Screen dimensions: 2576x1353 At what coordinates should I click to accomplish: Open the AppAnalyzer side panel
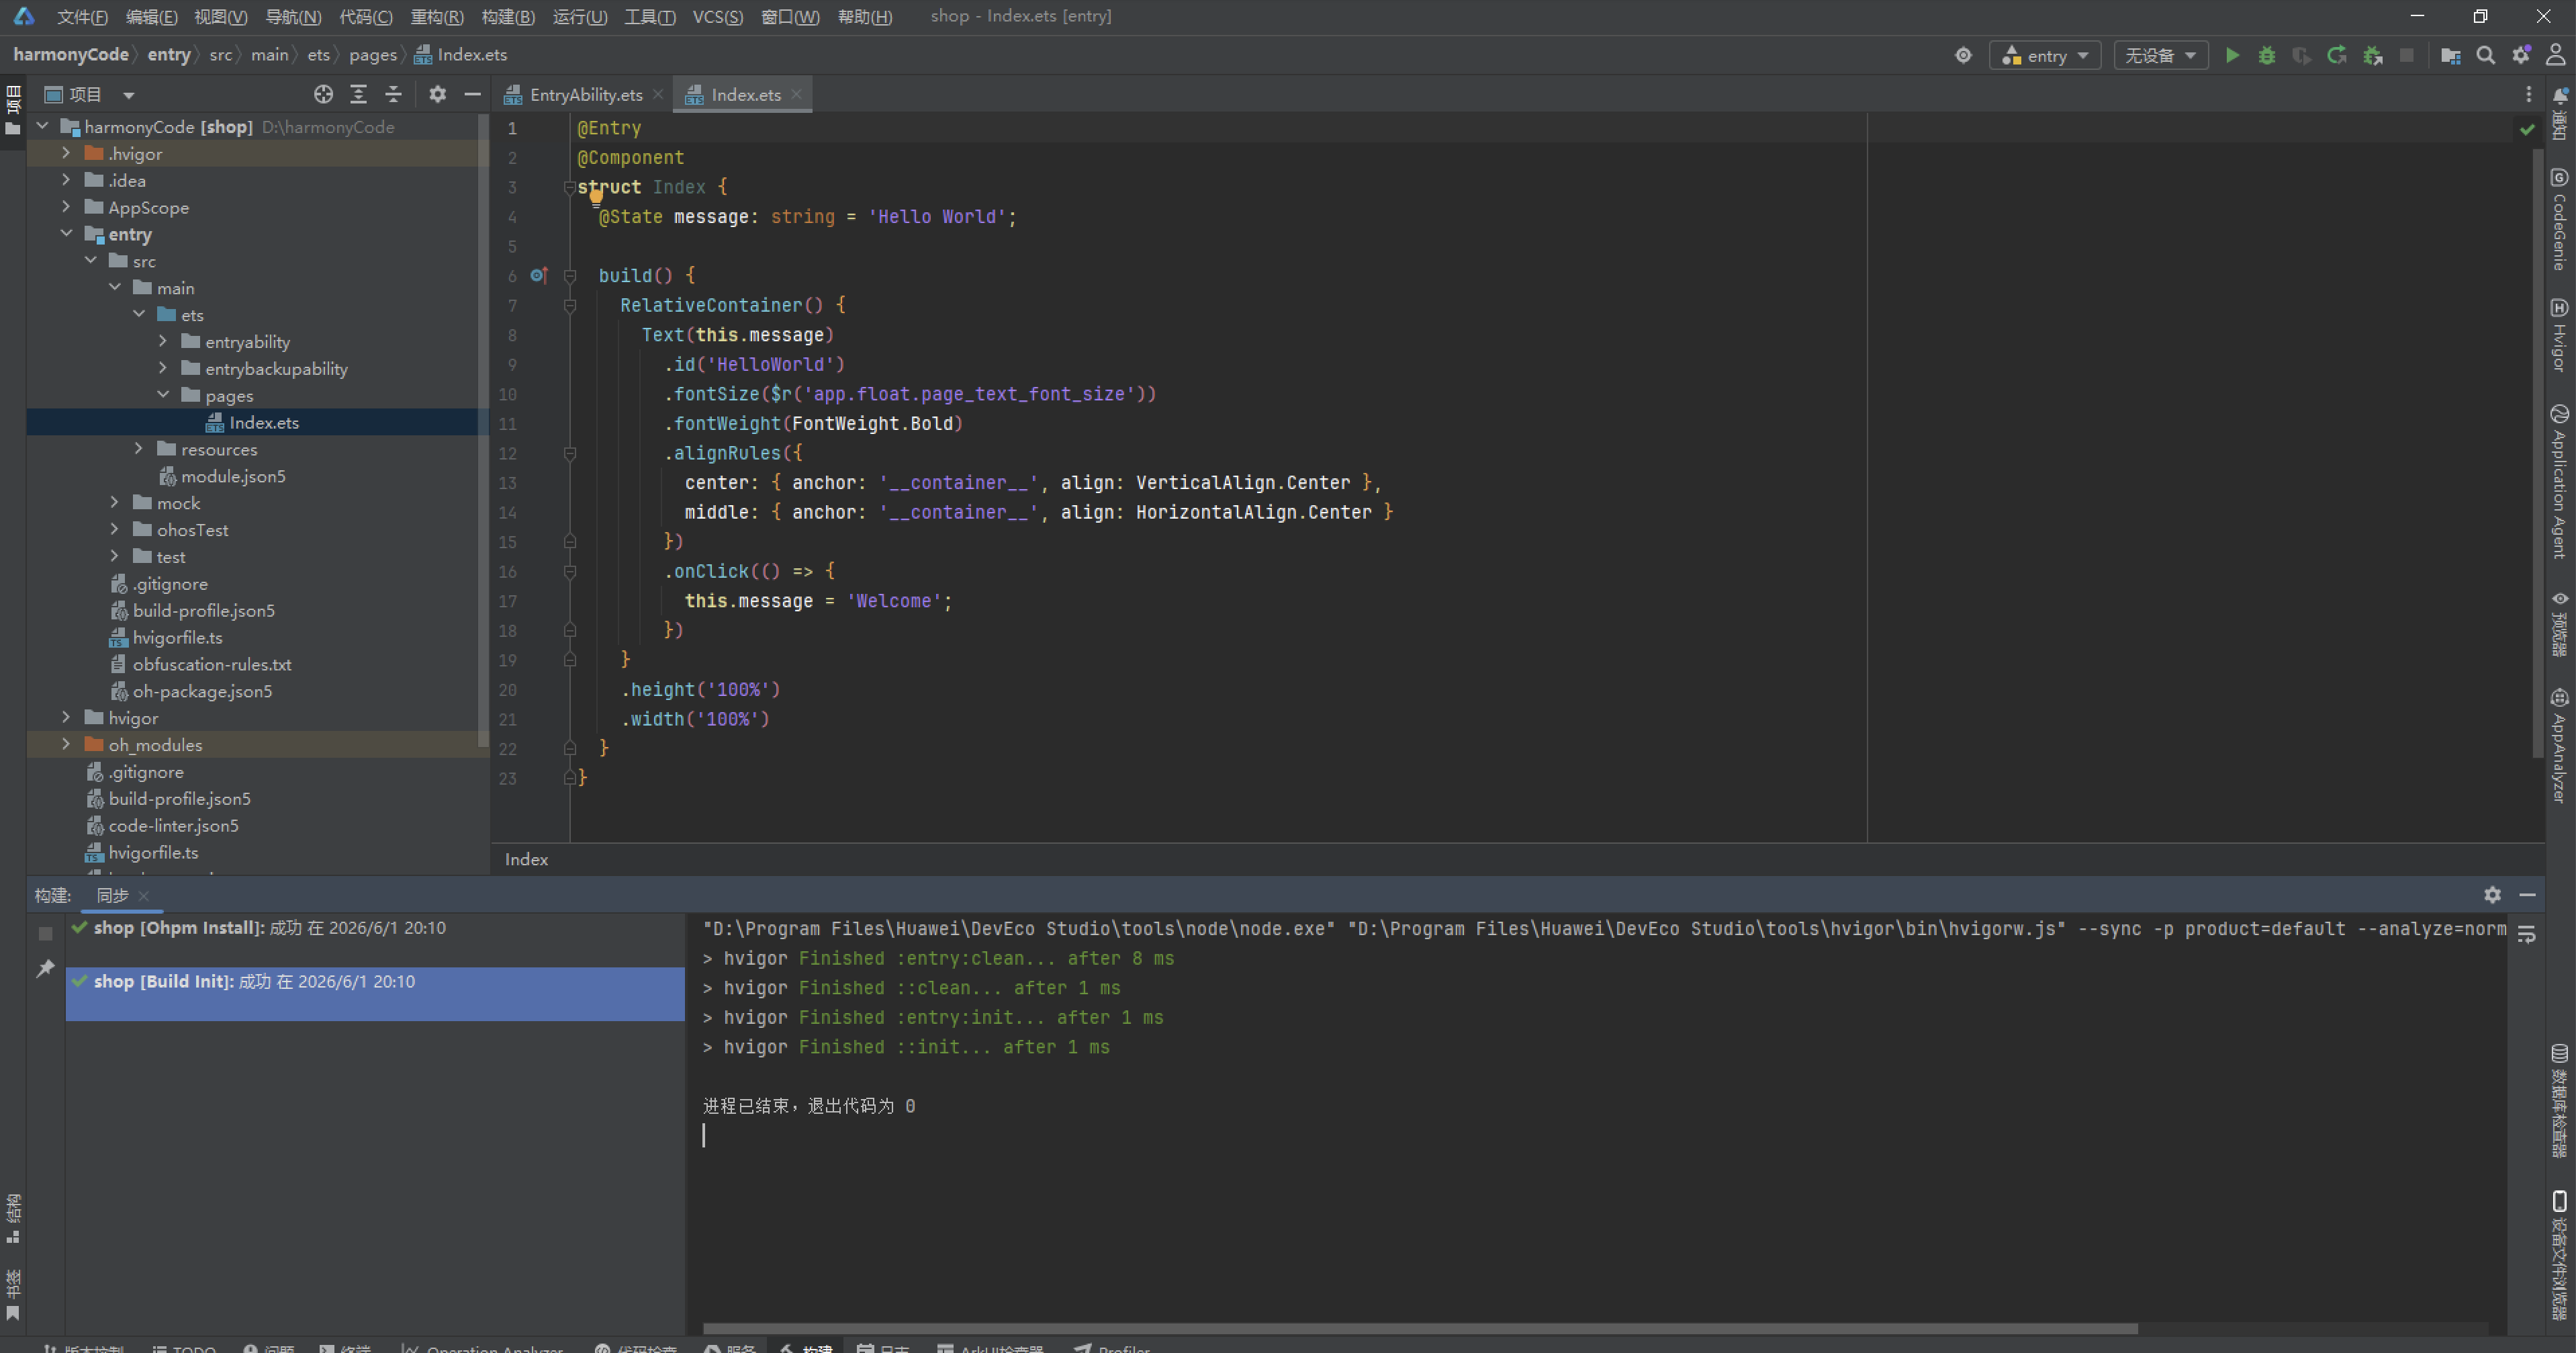(2559, 746)
